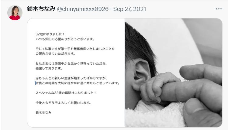Open the Japanese letter text image
Image resolution: width=228 pixels, height=130 pixels.
76,73
